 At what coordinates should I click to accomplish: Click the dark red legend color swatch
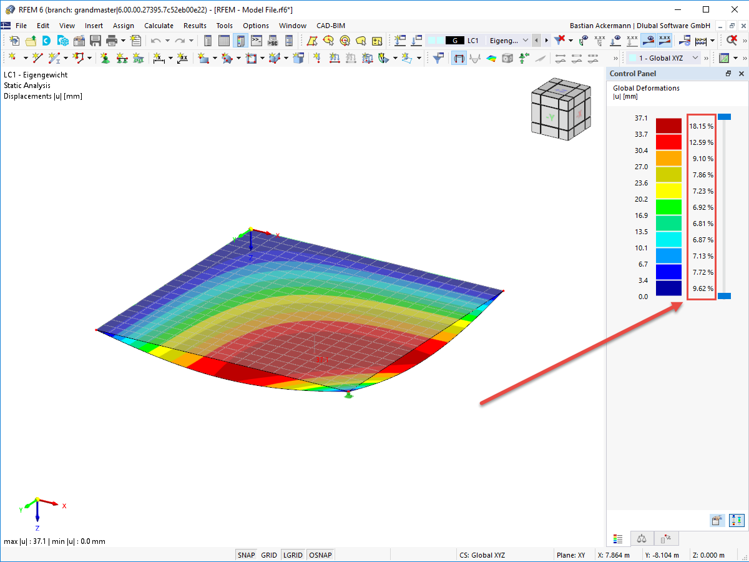pos(668,126)
